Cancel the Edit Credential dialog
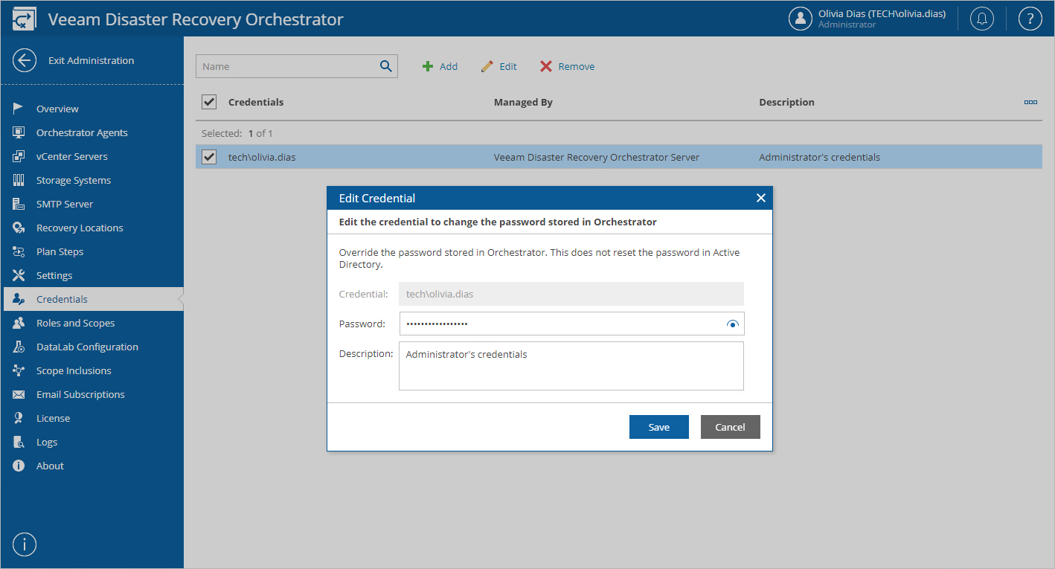Viewport: 1055px width, 569px height. 731,427
